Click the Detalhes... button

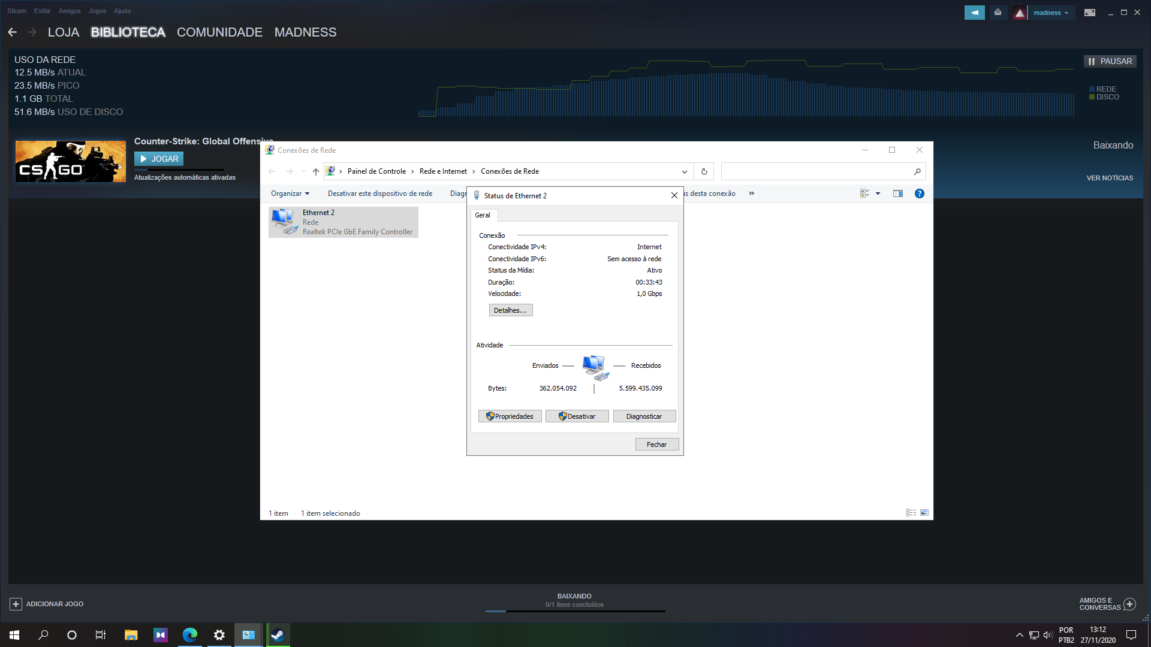coord(511,310)
